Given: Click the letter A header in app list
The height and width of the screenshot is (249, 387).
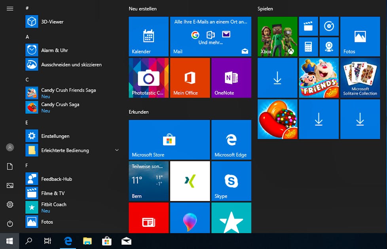Looking at the screenshot, I should (27, 37).
